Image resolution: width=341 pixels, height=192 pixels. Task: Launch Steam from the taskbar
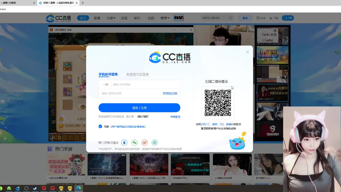pos(35,189)
